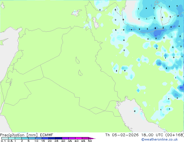This screenshot has width=184, height=142.
Task: Click the '25' legend scale label
Action: [x=56, y=141]
